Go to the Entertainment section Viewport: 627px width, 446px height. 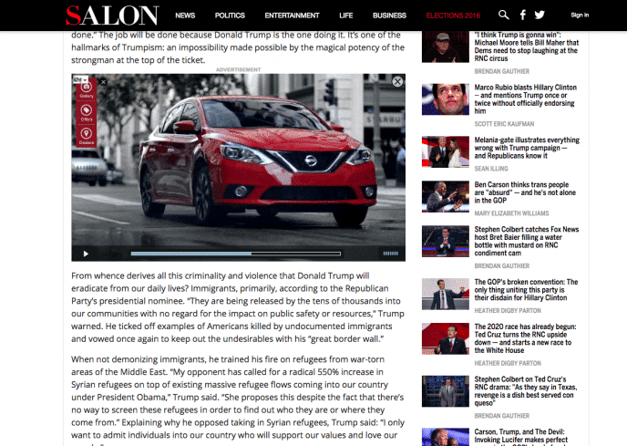coord(292,16)
